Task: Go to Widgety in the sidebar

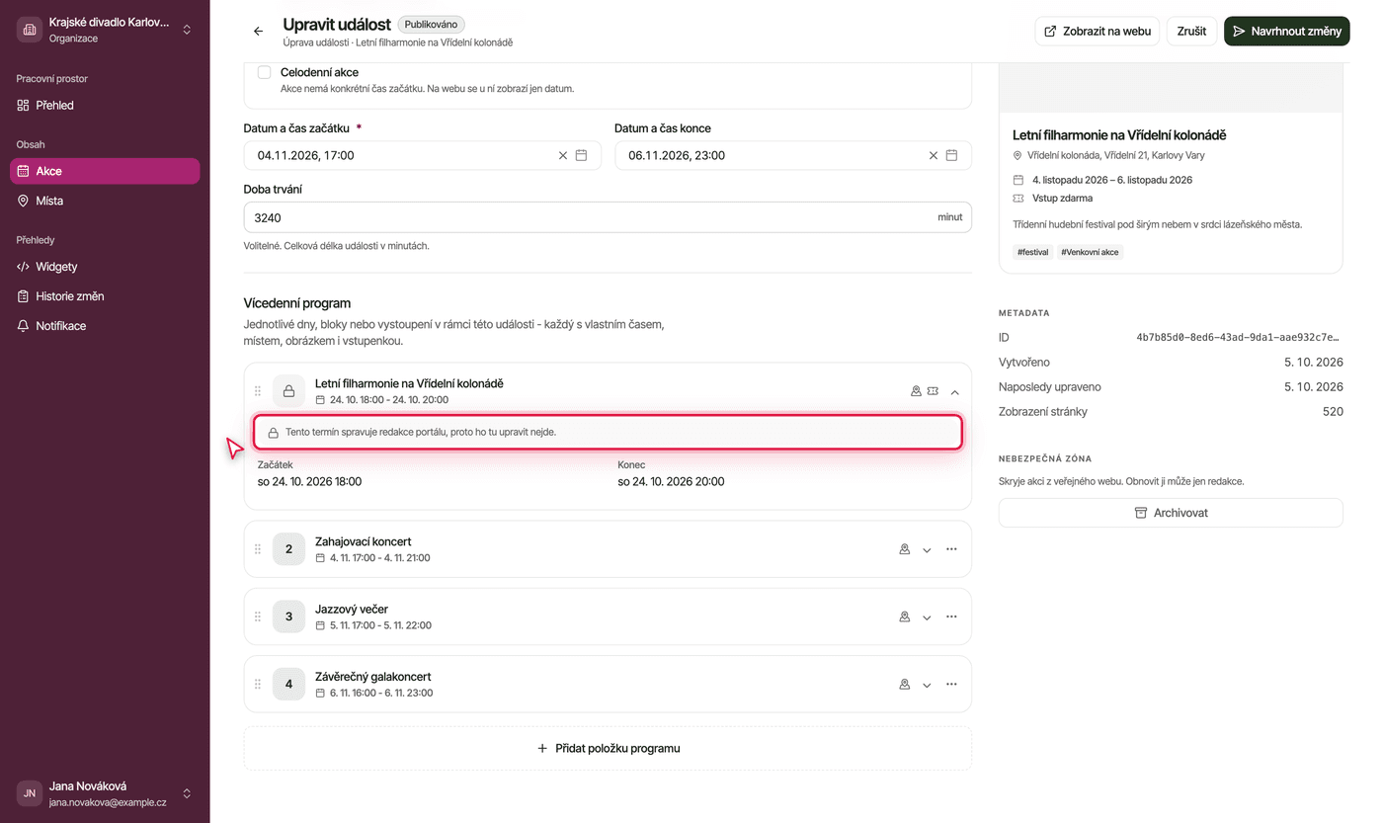Action: pos(105,267)
